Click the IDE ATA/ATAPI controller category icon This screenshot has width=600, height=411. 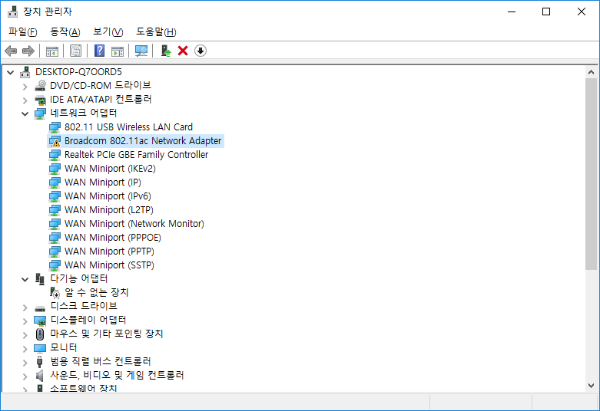point(40,100)
